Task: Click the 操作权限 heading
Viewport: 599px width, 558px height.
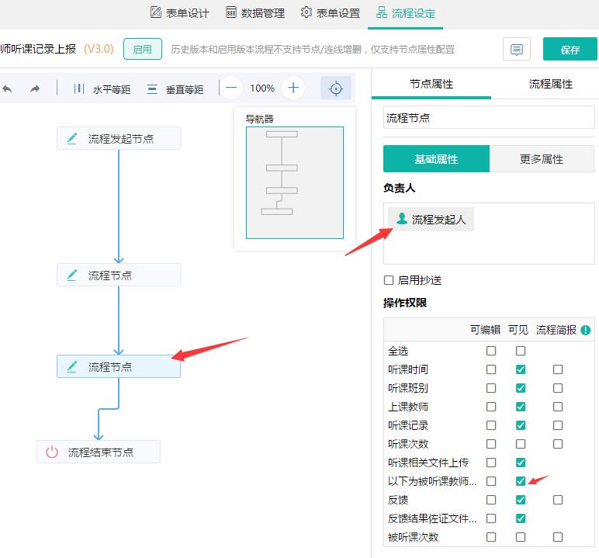Action: coord(405,303)
